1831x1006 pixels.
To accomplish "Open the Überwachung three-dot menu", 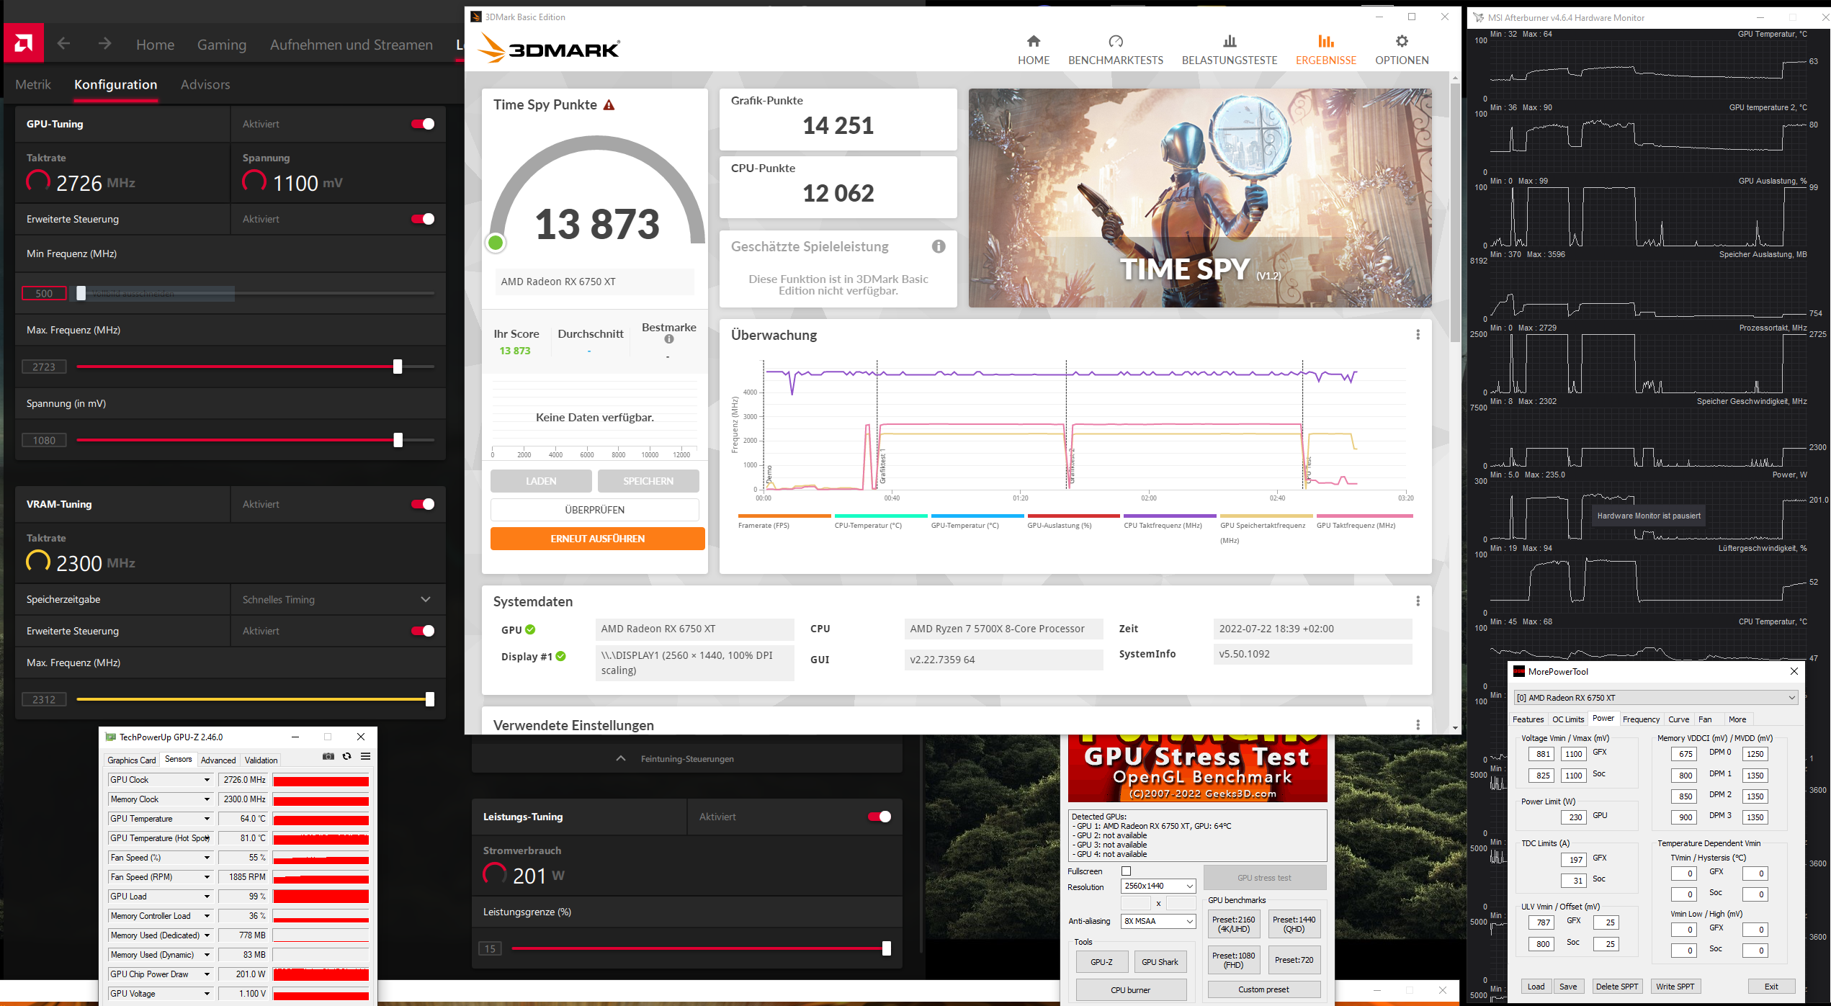I will pos(1418,335).
